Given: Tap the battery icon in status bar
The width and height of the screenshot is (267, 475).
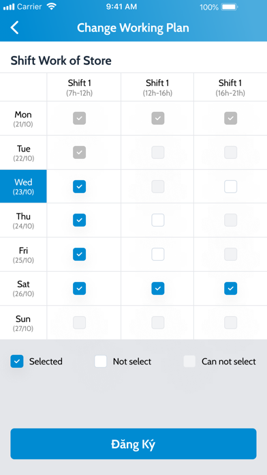Looking at the screenshot, I should coord(230,7).
